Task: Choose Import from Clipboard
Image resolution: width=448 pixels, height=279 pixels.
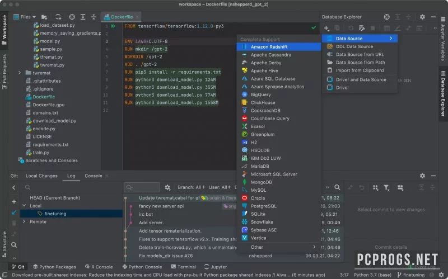Action: (x=360, y=70)
